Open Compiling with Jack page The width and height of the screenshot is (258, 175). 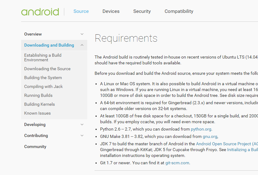[43, 86]
